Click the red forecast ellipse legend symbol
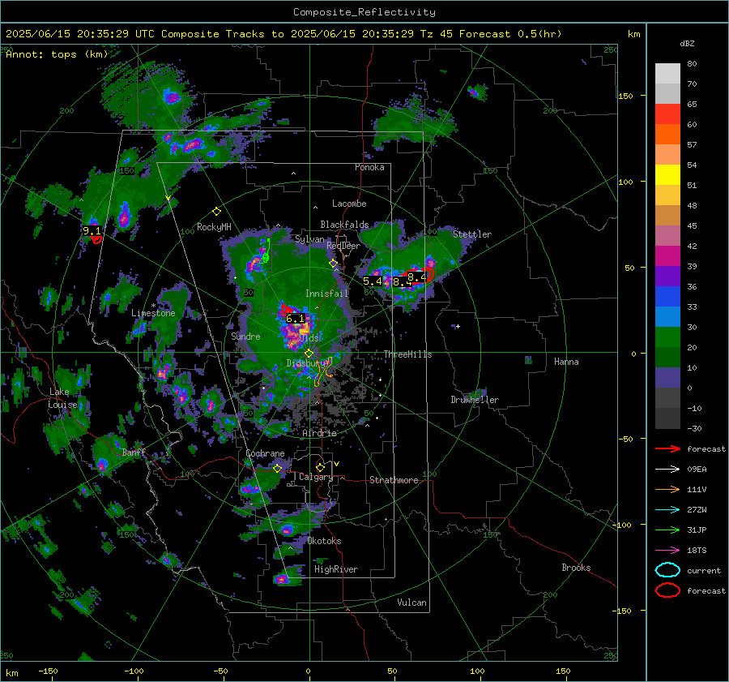Image resolution: width=729 pixels, height=682 pixels. pyautogui.click(x=667, y=590)
